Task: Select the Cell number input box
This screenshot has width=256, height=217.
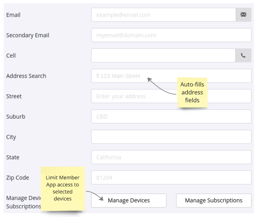Action: pyautogui.click(x=164, y=56)
